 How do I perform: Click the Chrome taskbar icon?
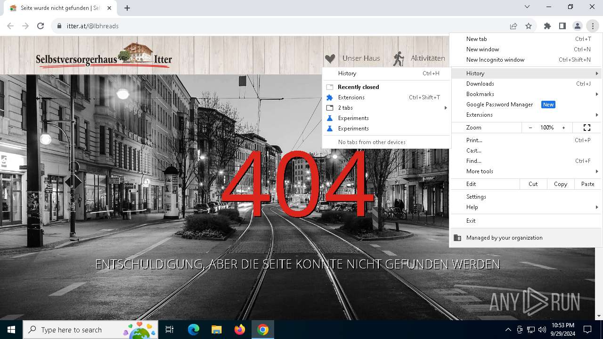click(263, 330)
